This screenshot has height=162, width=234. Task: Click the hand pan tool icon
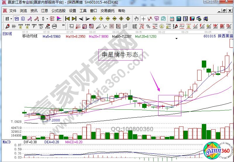pyautogui.click(x=136, y=19)
